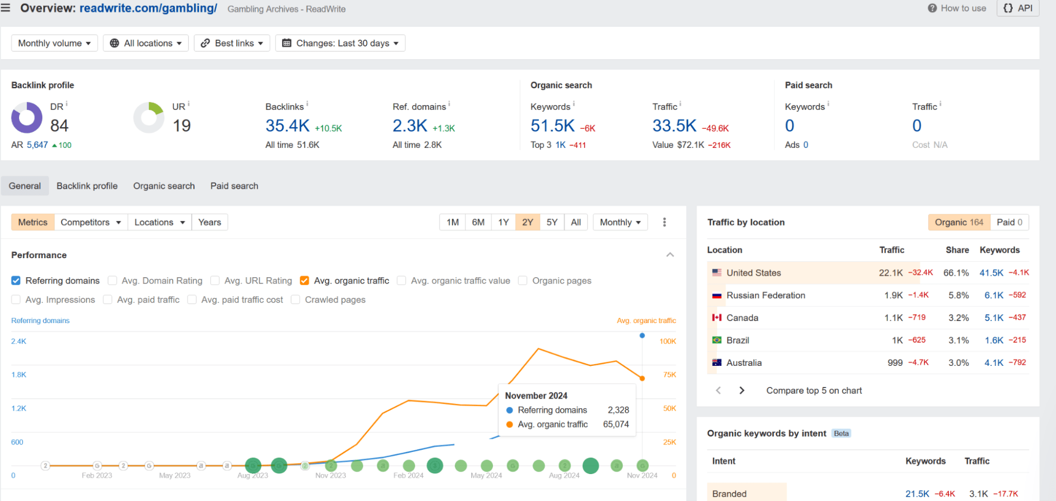Uncheck the Referring domains checkbox
This screenshot has height=501, width=1056.
coord(16,281)
